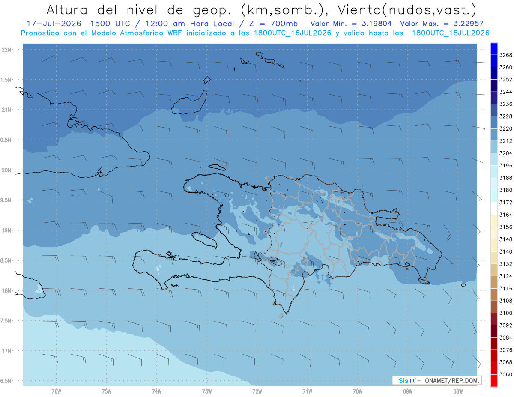The width and height of the screenshot is (514, 397).
Task: Click the '20N' latitude label
Action: tap(6, 170)
